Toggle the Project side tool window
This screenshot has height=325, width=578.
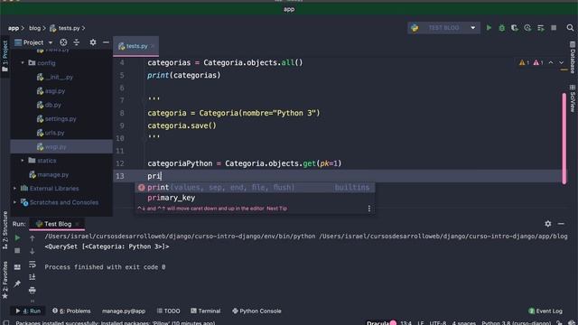pyautogui.click(x=5, y=56)
